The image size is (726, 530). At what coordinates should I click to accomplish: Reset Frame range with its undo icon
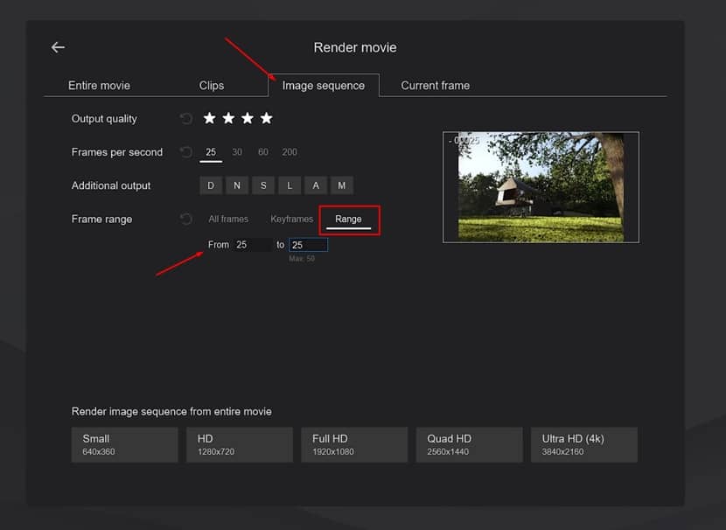click(x=186, y=219)
